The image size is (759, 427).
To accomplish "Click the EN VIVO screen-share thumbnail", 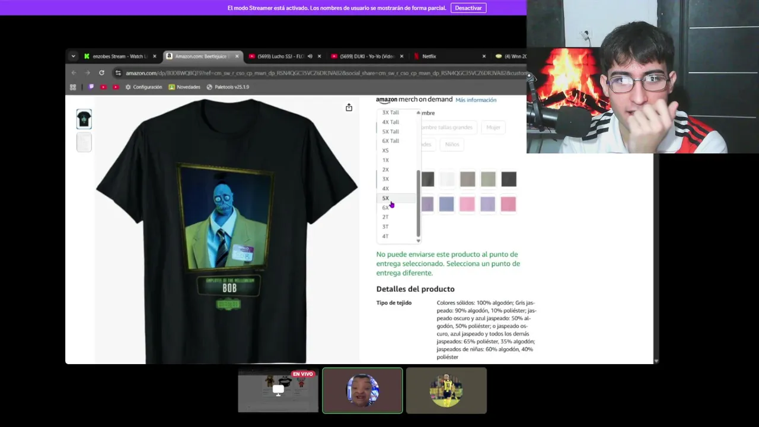I will pos(278,390).
